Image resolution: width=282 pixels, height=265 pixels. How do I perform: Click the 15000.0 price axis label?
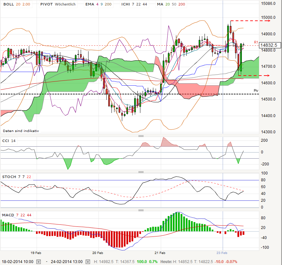[268, 18]
